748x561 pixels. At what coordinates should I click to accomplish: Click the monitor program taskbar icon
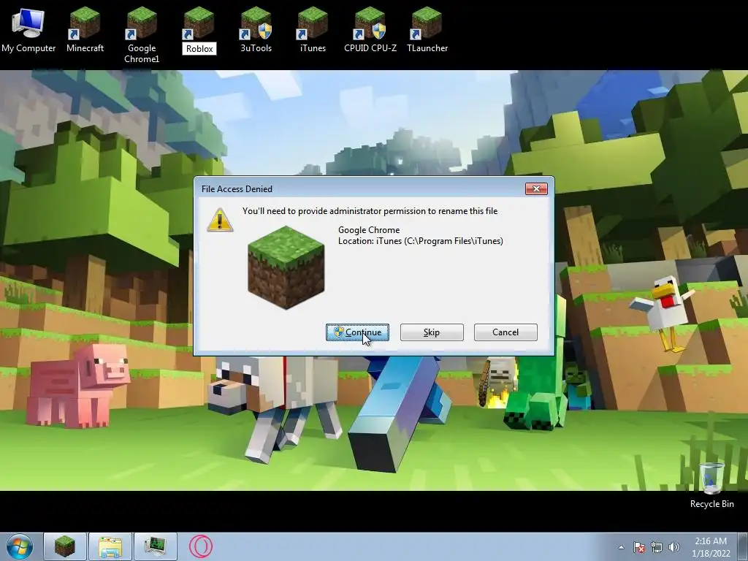pyautogui.click(x=156, y=546)
